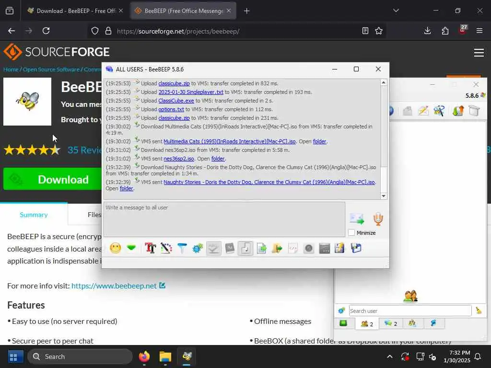Select the users tab showing 2 in main window

coord(367,323)
